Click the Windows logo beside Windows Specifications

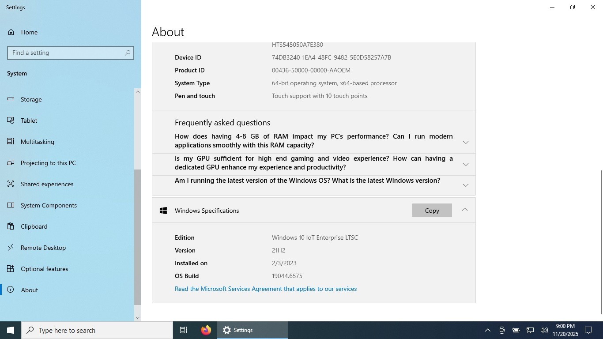[x=163, y=211]
